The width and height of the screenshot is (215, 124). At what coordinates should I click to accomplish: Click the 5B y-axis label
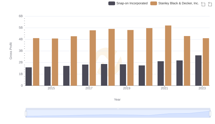21,28
